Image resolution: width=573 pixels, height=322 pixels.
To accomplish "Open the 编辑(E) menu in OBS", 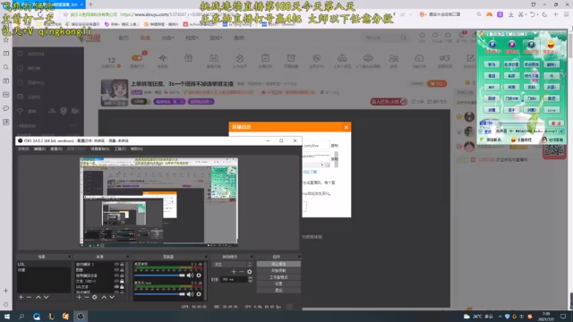I will [39, 149].
